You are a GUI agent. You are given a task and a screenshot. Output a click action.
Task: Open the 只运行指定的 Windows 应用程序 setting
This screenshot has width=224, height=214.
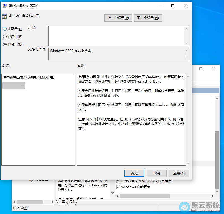coord(147,181)
